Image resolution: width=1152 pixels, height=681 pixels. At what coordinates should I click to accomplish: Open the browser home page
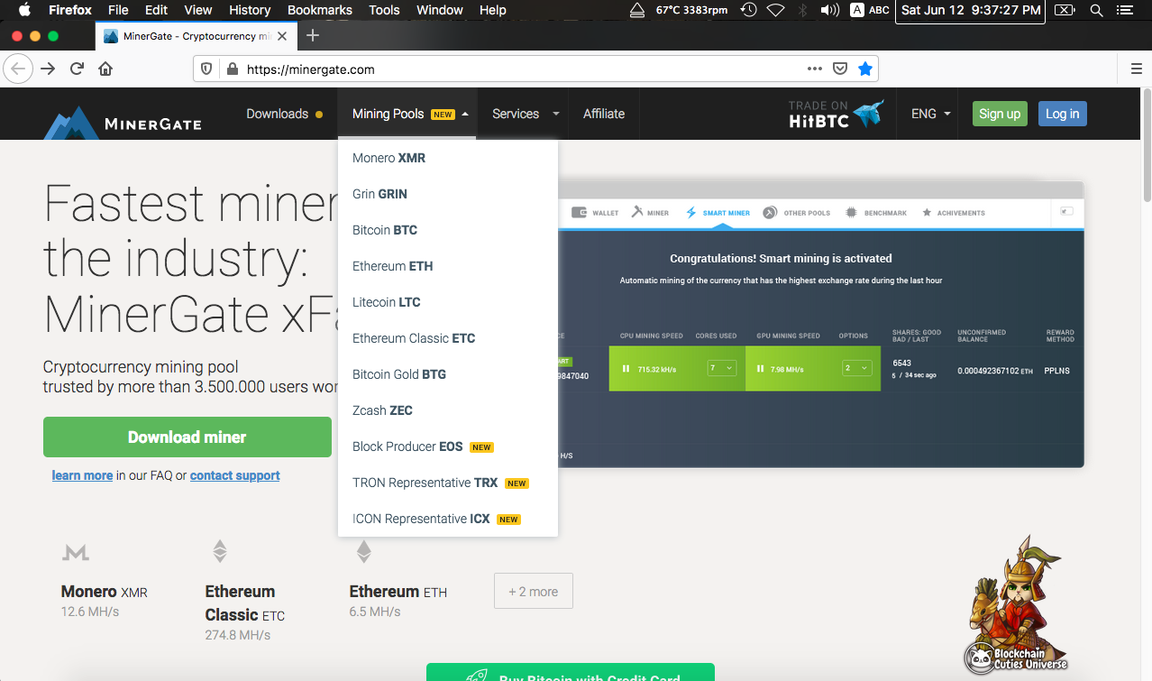(x=105, y=69)
